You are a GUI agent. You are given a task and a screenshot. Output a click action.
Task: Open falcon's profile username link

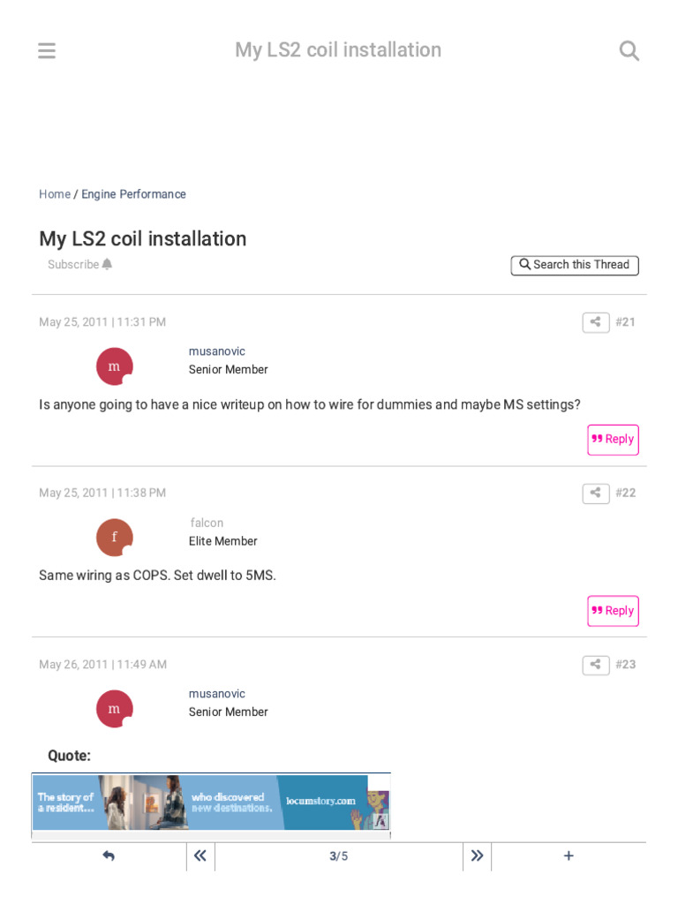pos(207,523)
